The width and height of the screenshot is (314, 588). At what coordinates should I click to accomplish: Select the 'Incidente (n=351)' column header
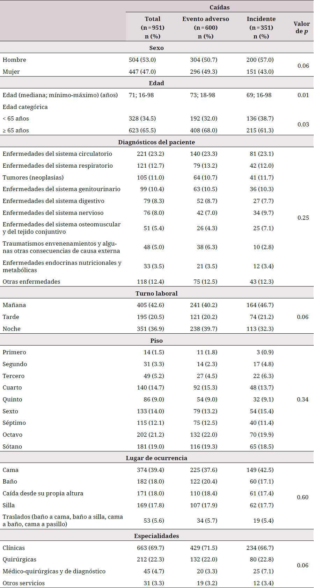pyautogui.click(x=261, y=28)
